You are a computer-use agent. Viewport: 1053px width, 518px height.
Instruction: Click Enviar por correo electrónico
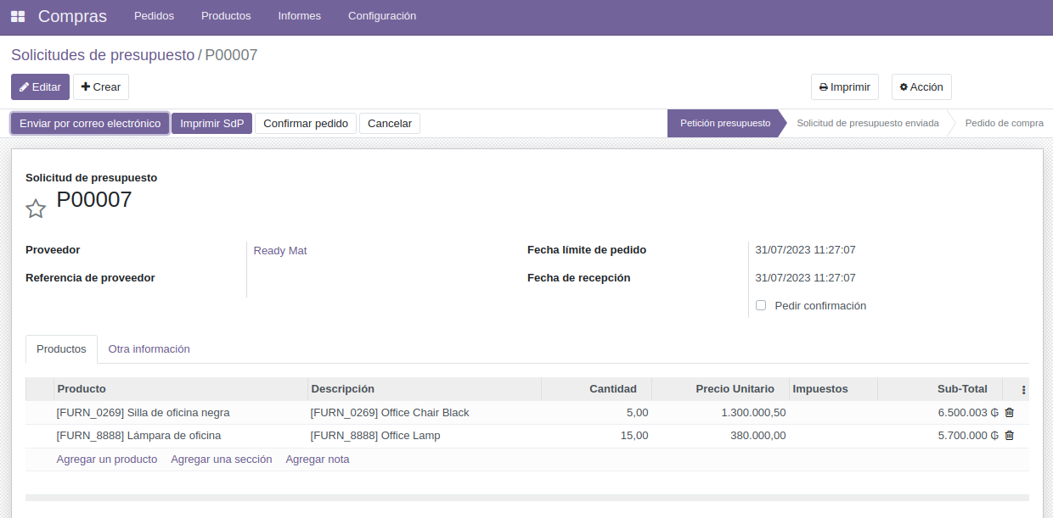click(x=89, y=122)
